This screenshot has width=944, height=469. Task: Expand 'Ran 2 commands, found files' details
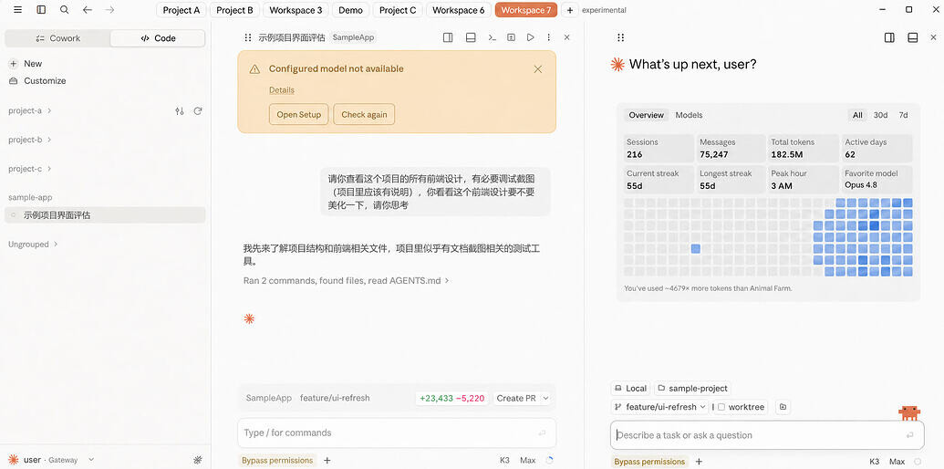pyautogui.click(x=347, y=280)
